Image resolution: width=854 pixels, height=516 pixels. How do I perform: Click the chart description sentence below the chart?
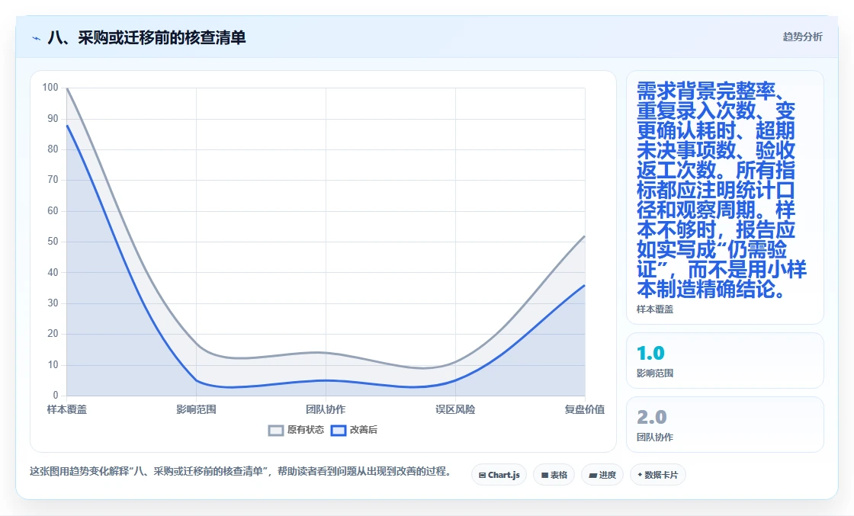240,471
